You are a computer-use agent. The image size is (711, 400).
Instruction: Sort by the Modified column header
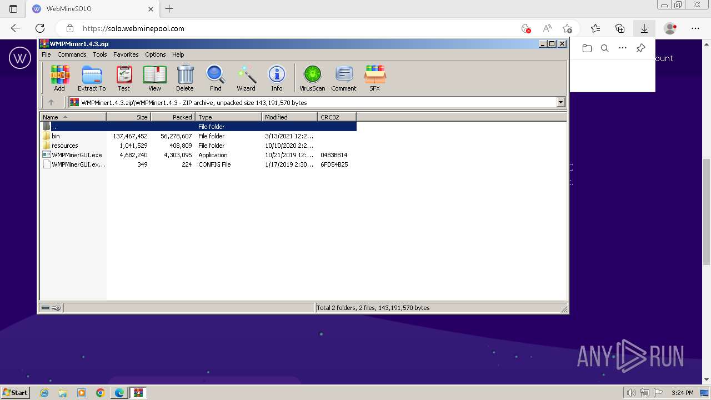[289, 117]
